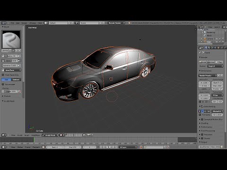The image size is (227, 170).
Task: Click the sculpt brush preview thumbnail
Action: point(11,39)
